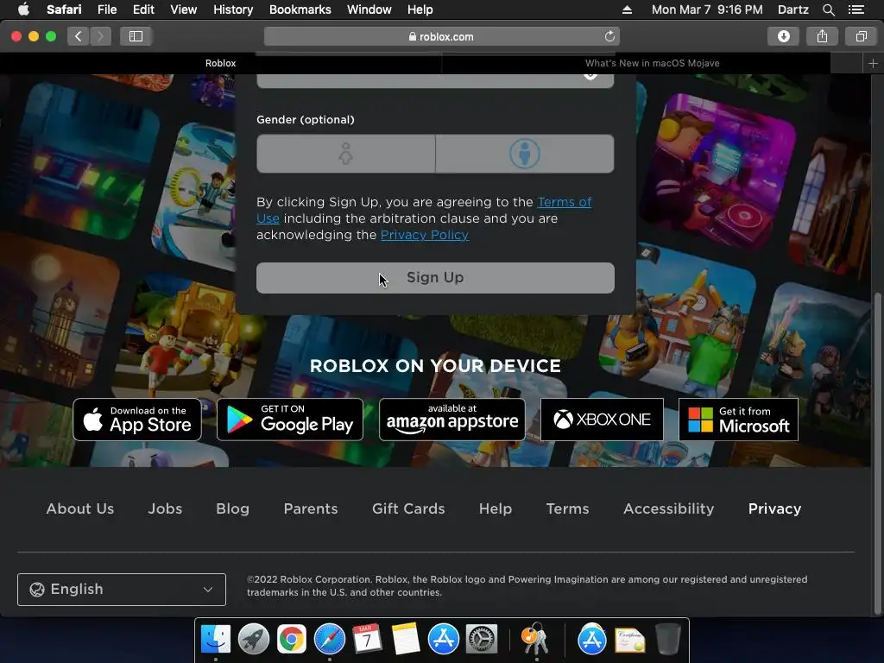Click the page vertical scrollbar

[x=877, y=454]
